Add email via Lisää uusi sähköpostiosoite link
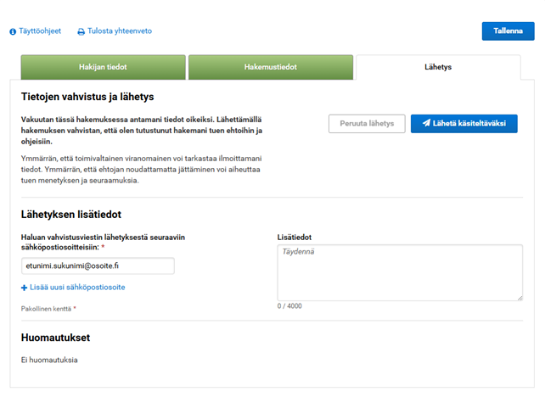Image resolution: width=545 pixels, height=397 pixels. [77, 288]
